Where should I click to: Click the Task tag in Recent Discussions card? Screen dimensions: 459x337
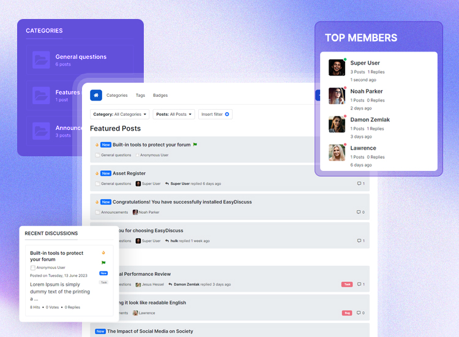104,282
